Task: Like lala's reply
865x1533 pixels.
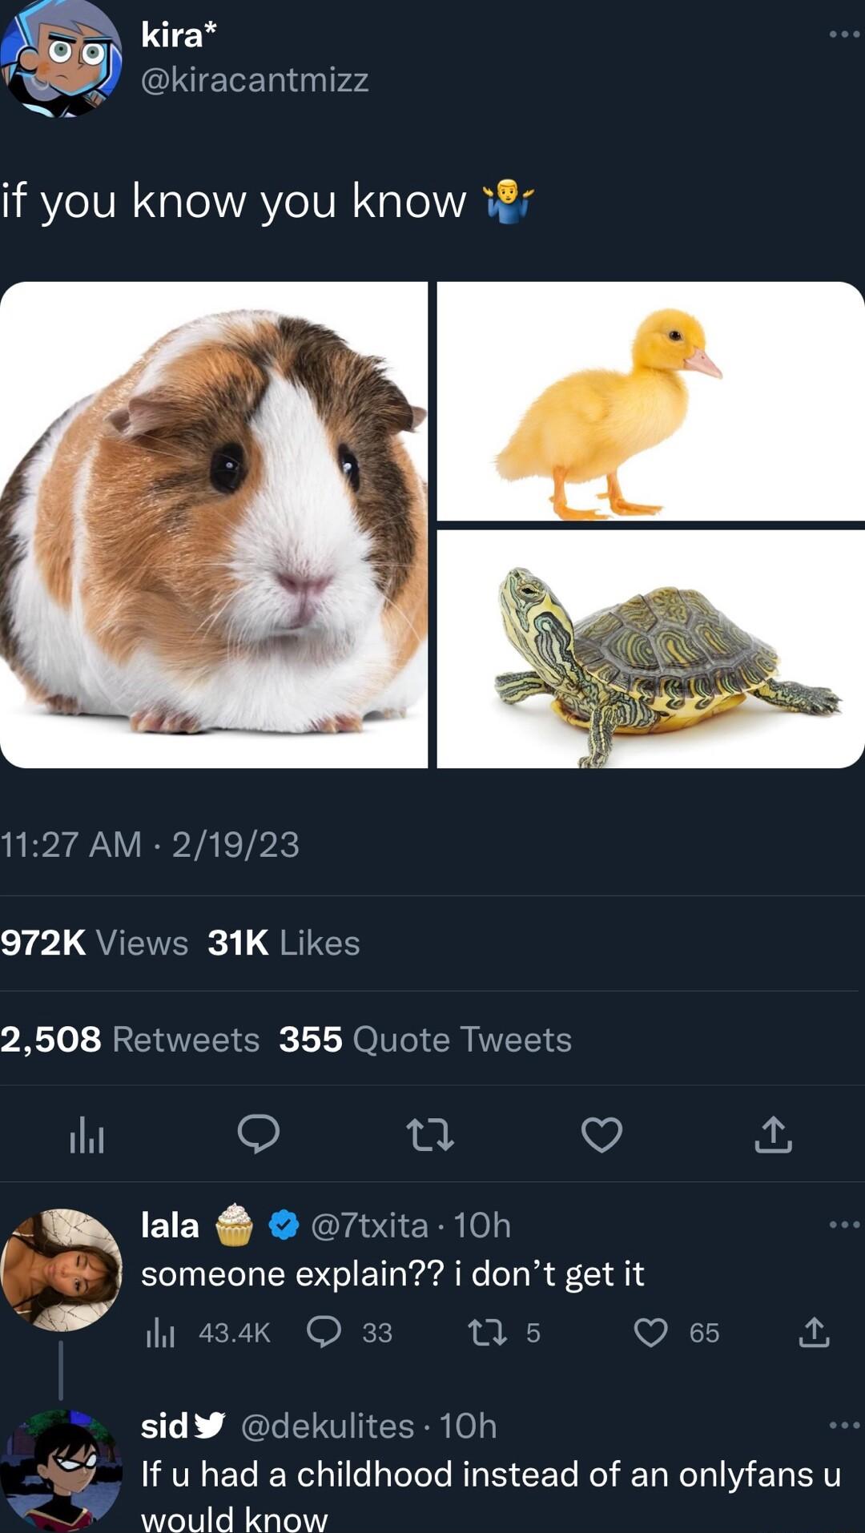Action: click(650, 1332)
